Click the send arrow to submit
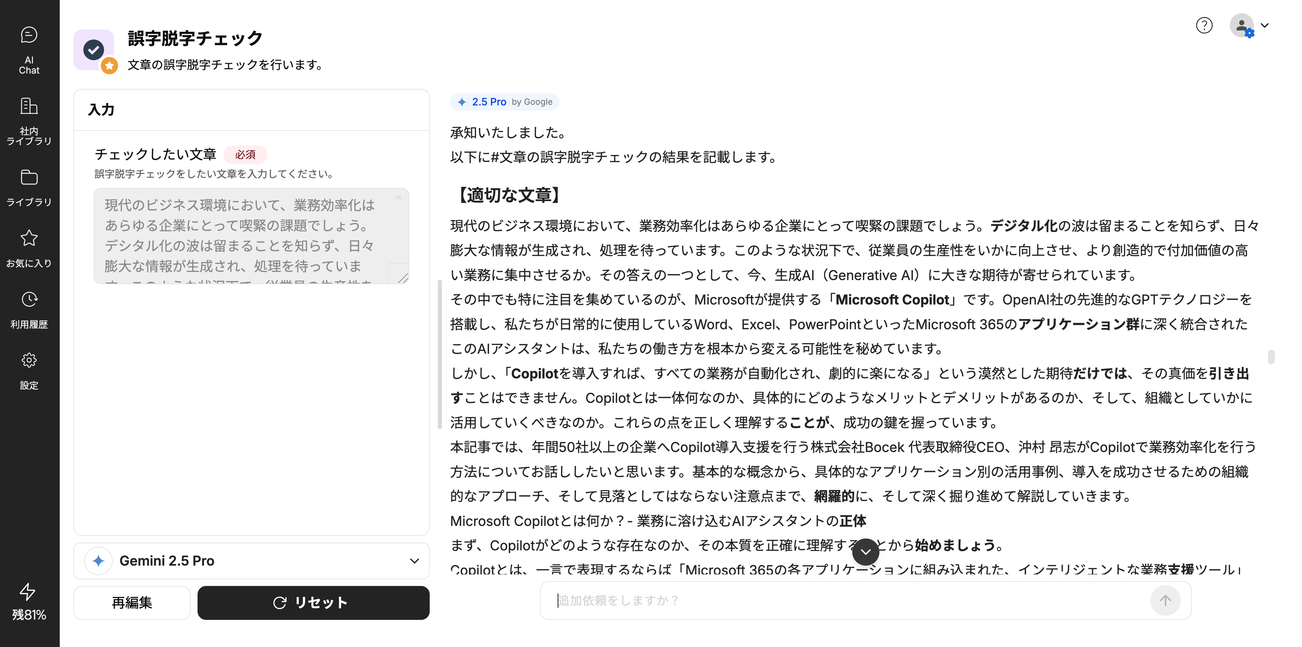 click(1165, 601)
